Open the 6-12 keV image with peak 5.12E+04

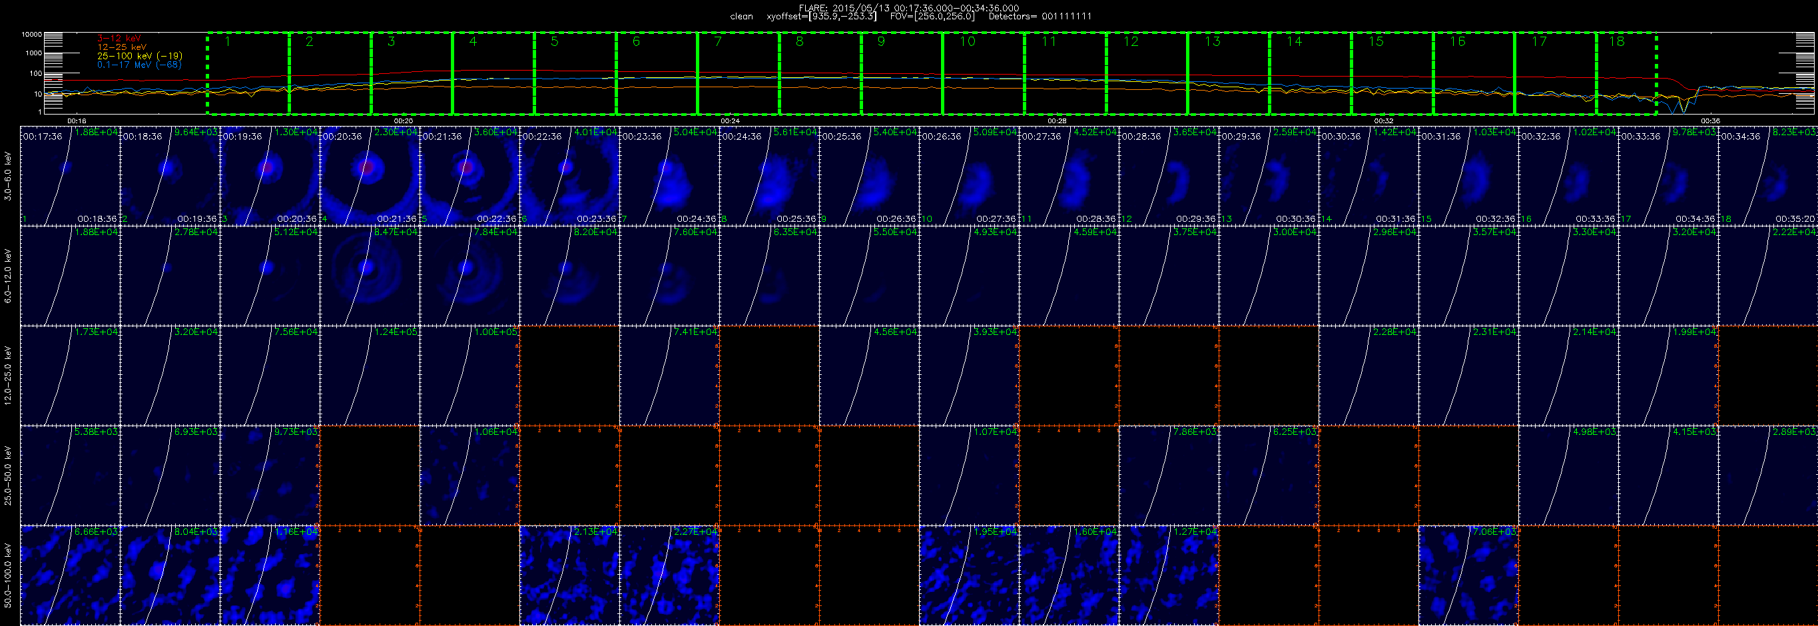(x=270, y=276)
